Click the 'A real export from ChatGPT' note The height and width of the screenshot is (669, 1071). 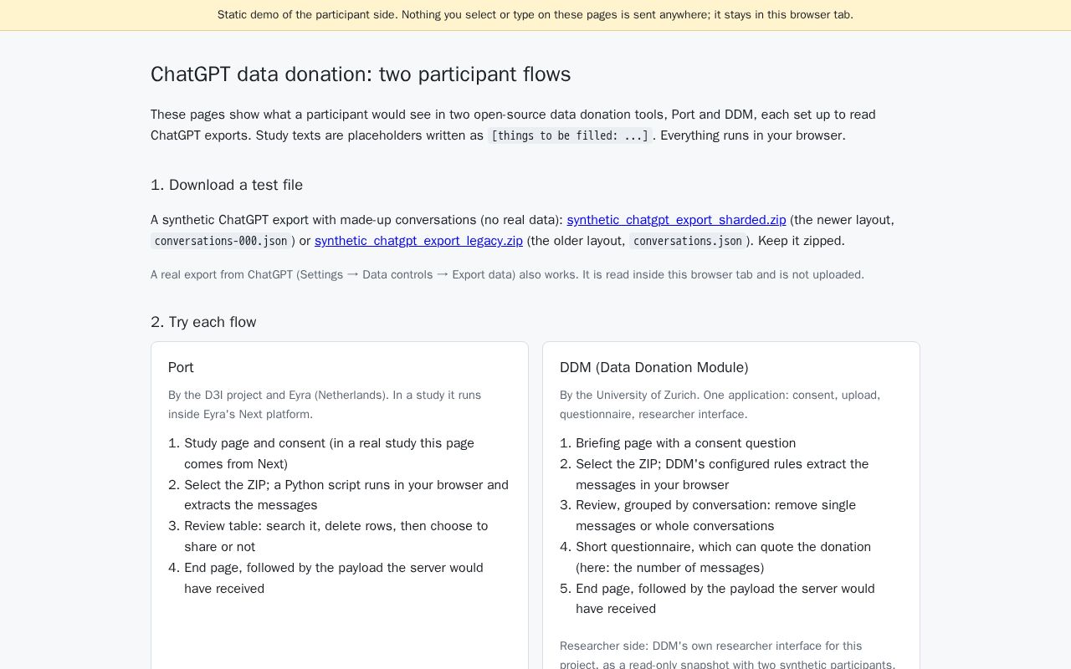point(507,274)
